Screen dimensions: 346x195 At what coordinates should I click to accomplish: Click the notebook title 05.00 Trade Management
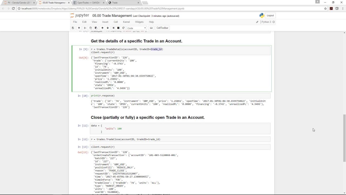tap(112, 16)
